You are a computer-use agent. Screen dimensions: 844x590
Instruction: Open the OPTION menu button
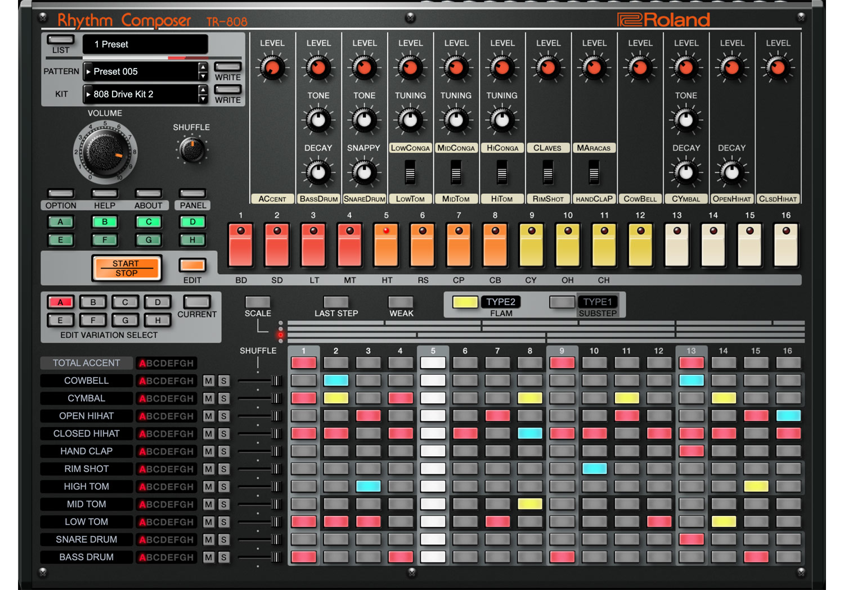(61, 193)
